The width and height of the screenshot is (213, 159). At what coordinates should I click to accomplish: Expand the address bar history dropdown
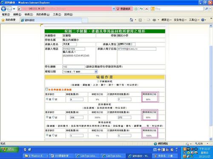point(114,9)
